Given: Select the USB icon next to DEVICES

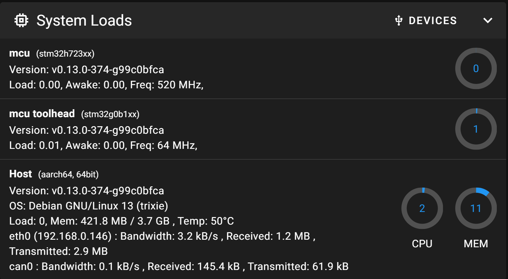Looking at the screenshot, I should [x=398, y=20].
